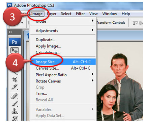Image resolution: width=143 pixels, height=122 pixels.
Task: Click the greyed Crop menu entry
Action: point(63,87)
